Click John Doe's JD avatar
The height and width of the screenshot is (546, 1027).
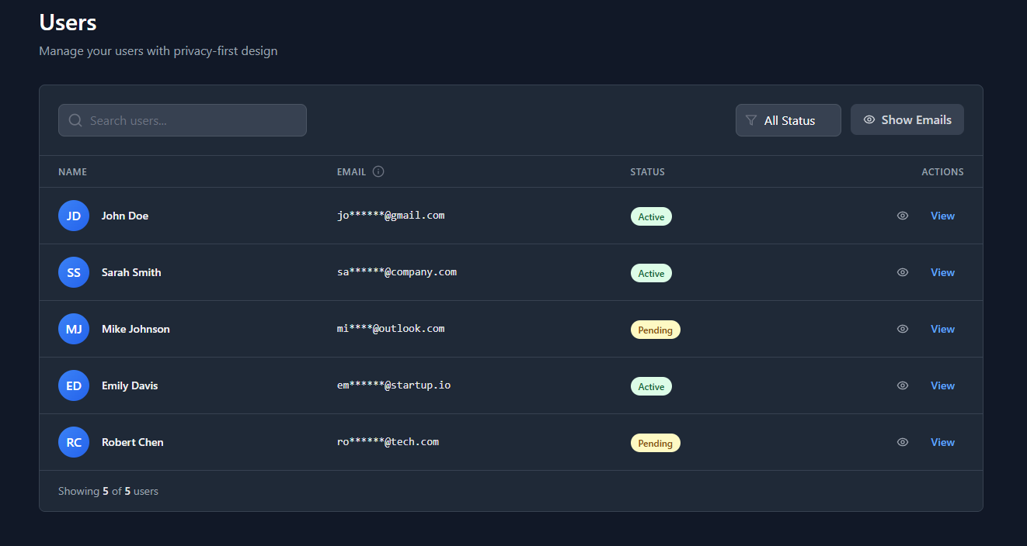[73, 216]
